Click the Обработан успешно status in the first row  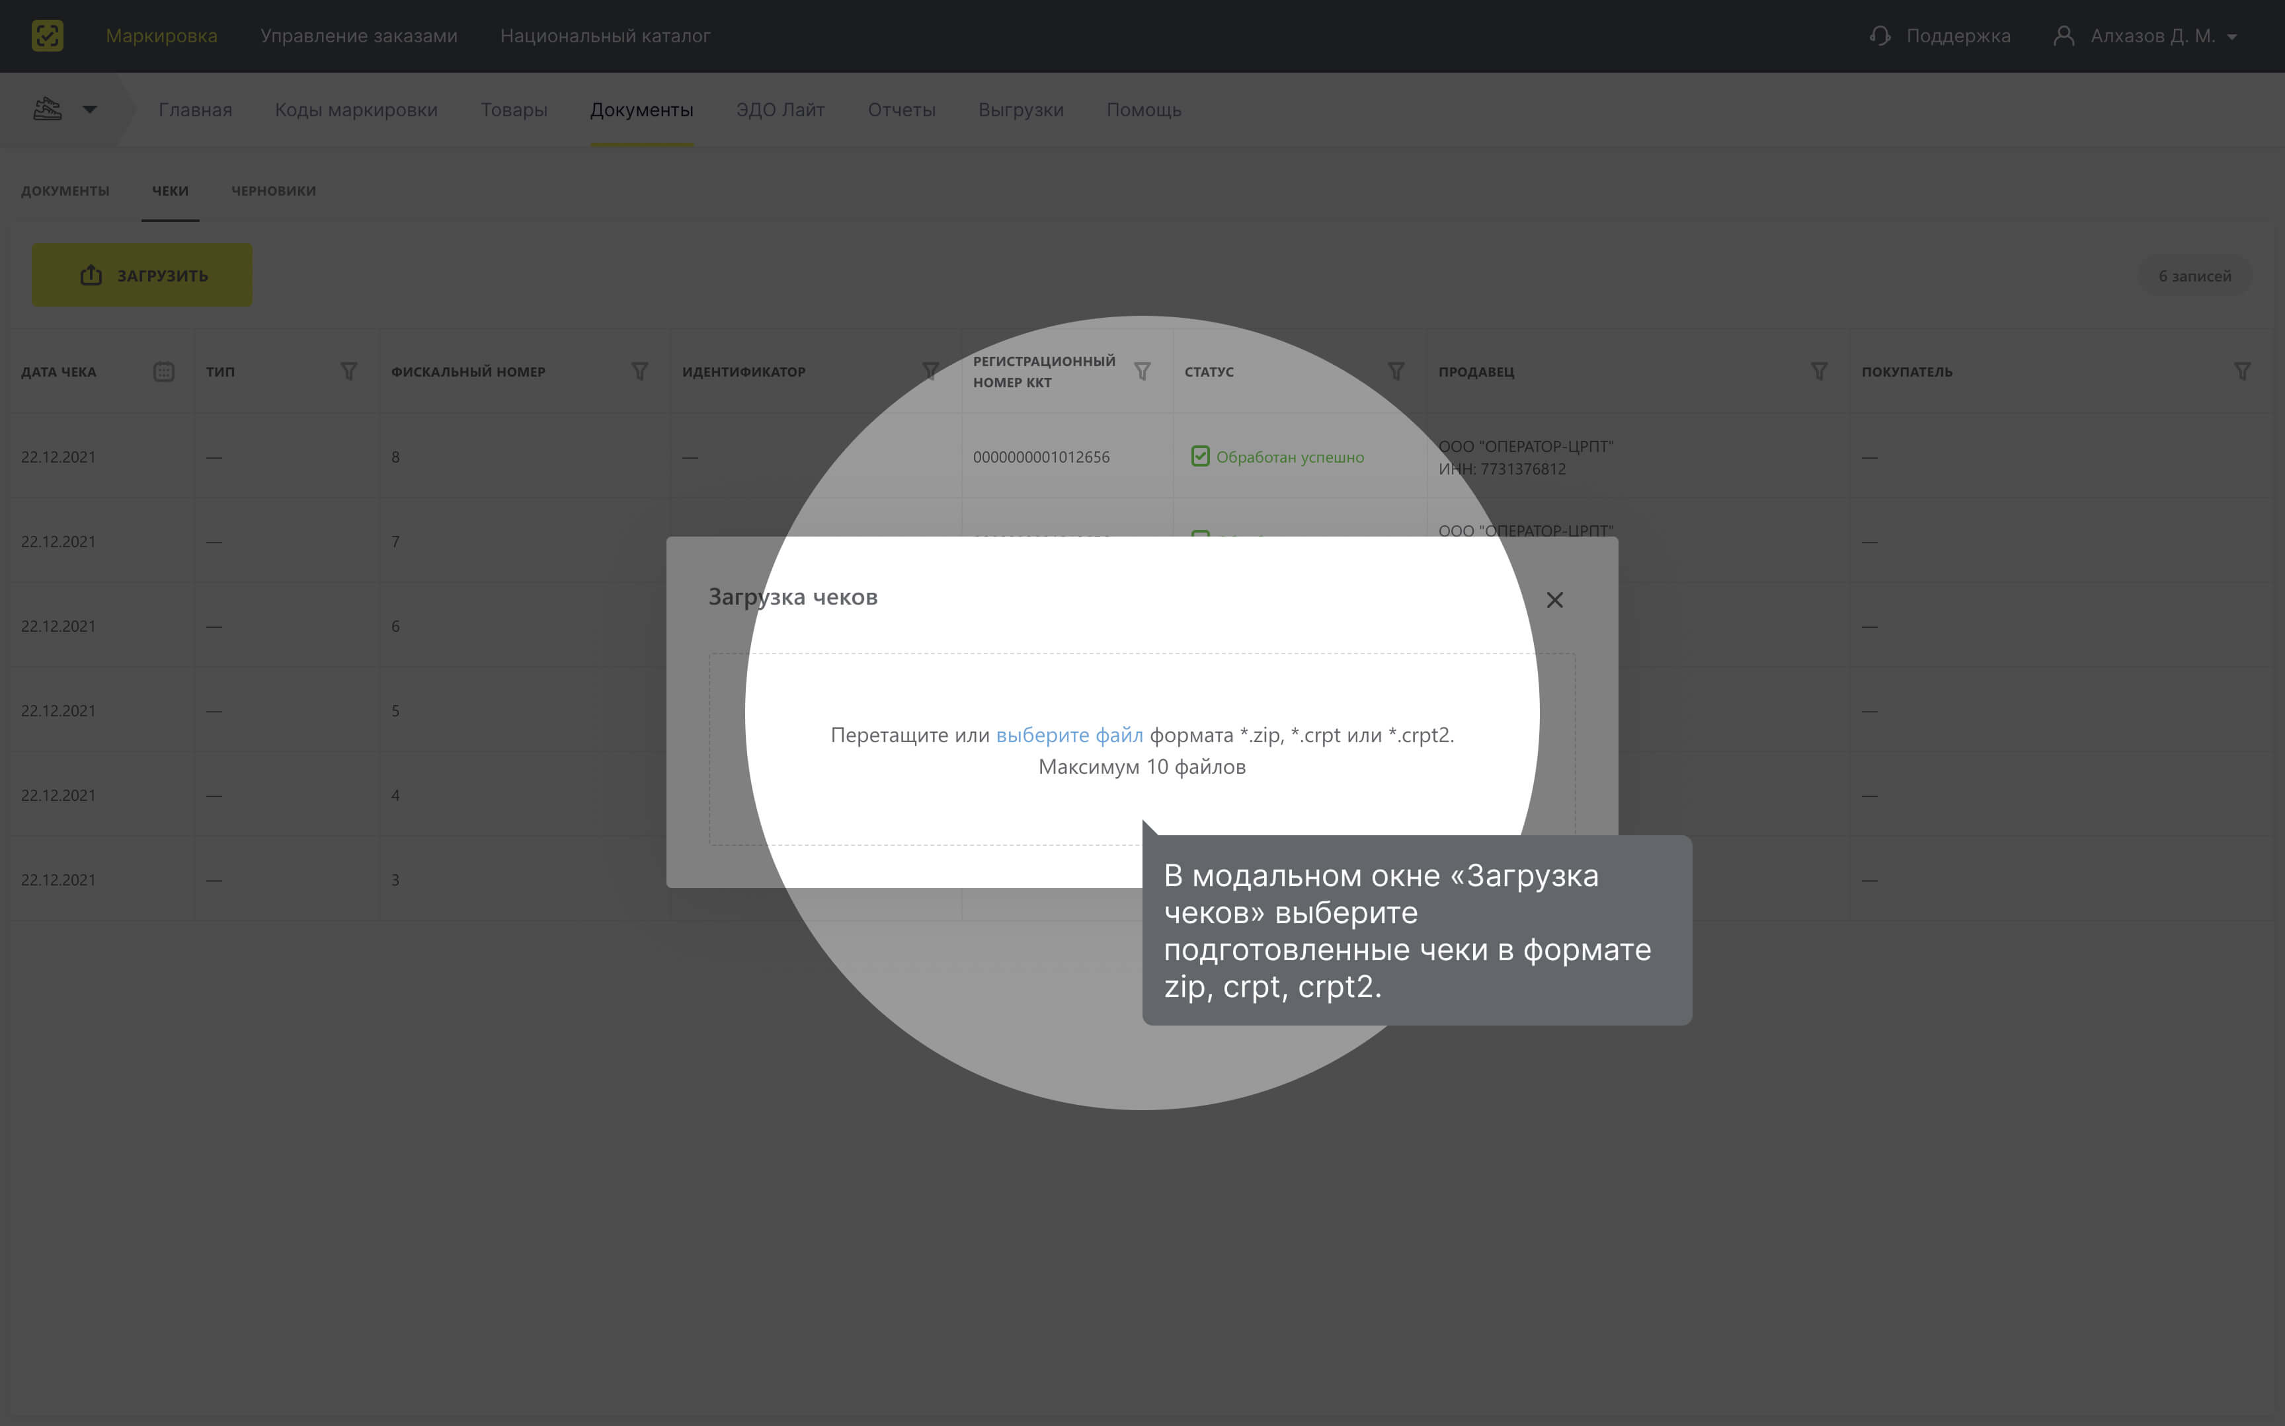pos(1277,457)
